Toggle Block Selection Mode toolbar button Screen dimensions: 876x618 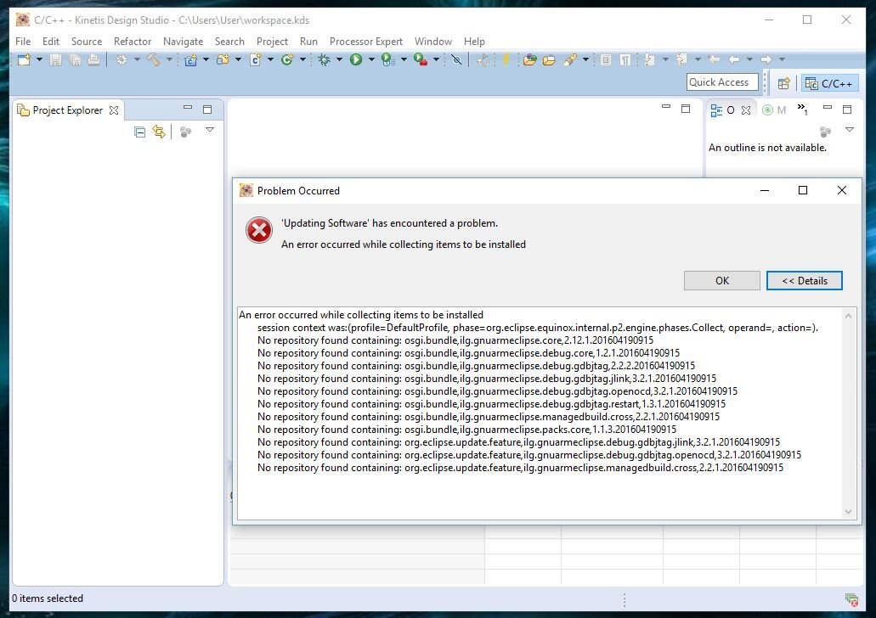[x=606, y=59]
